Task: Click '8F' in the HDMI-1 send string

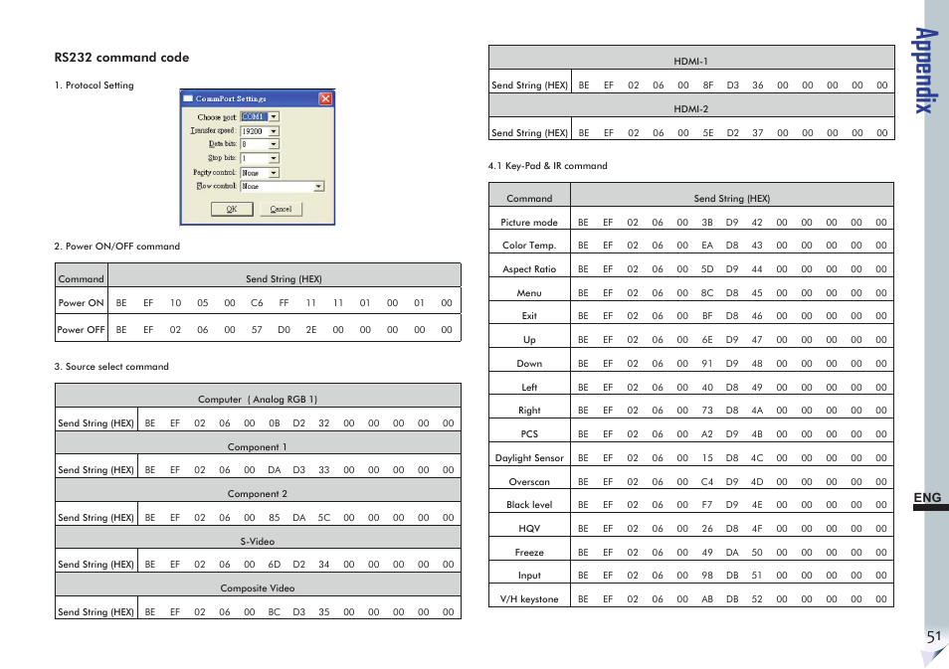Action: point(707,85)
